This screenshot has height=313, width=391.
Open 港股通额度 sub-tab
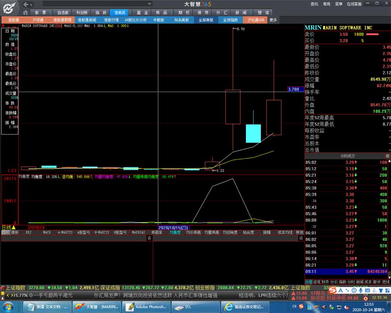tap(62, 20)
